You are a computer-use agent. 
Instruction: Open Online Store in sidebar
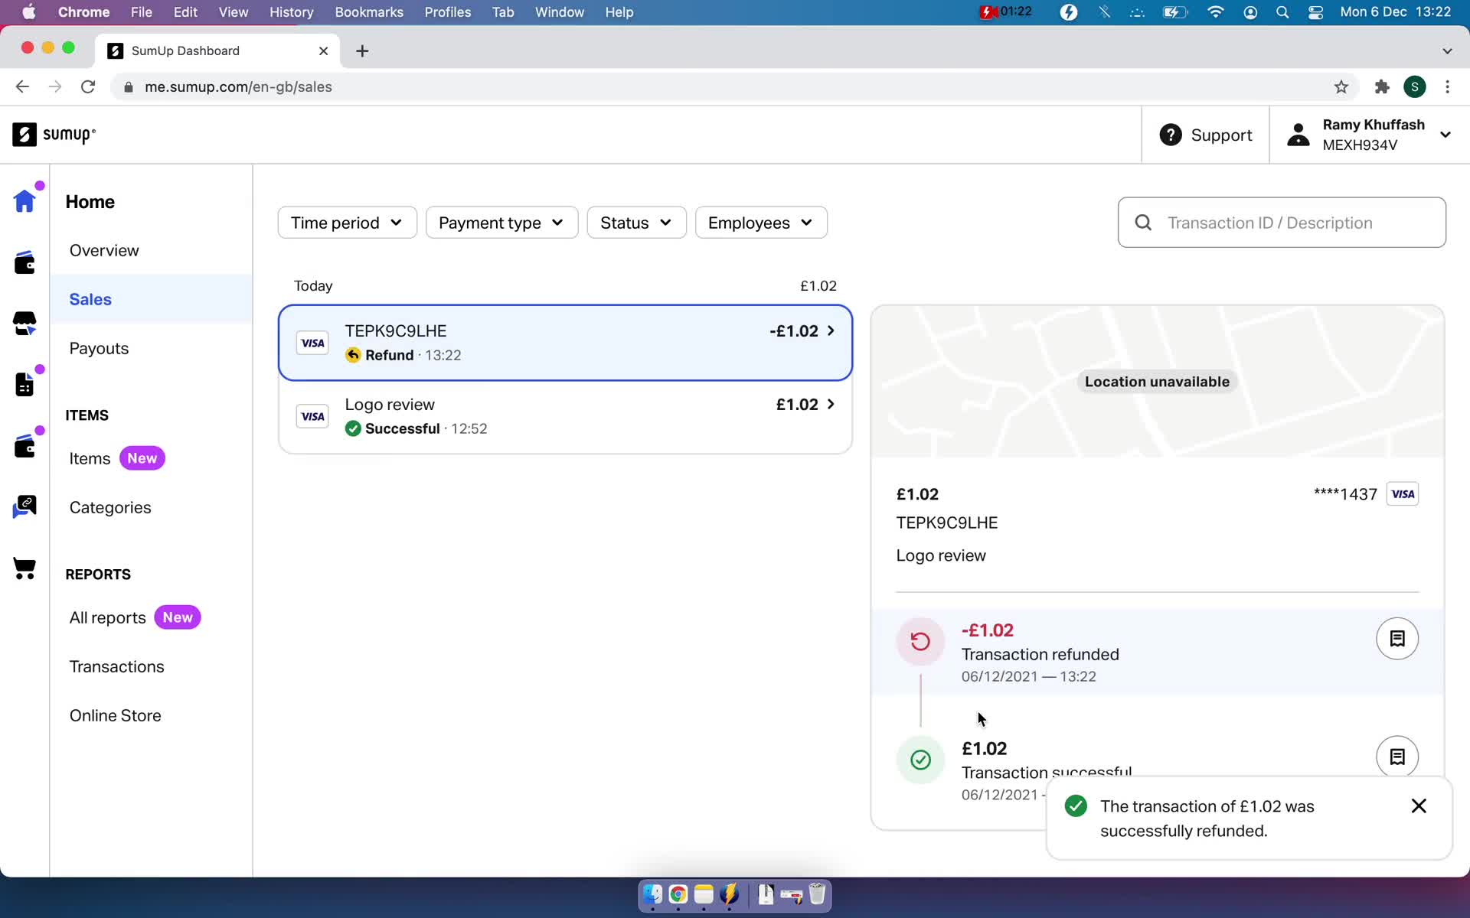coord(115,715)
